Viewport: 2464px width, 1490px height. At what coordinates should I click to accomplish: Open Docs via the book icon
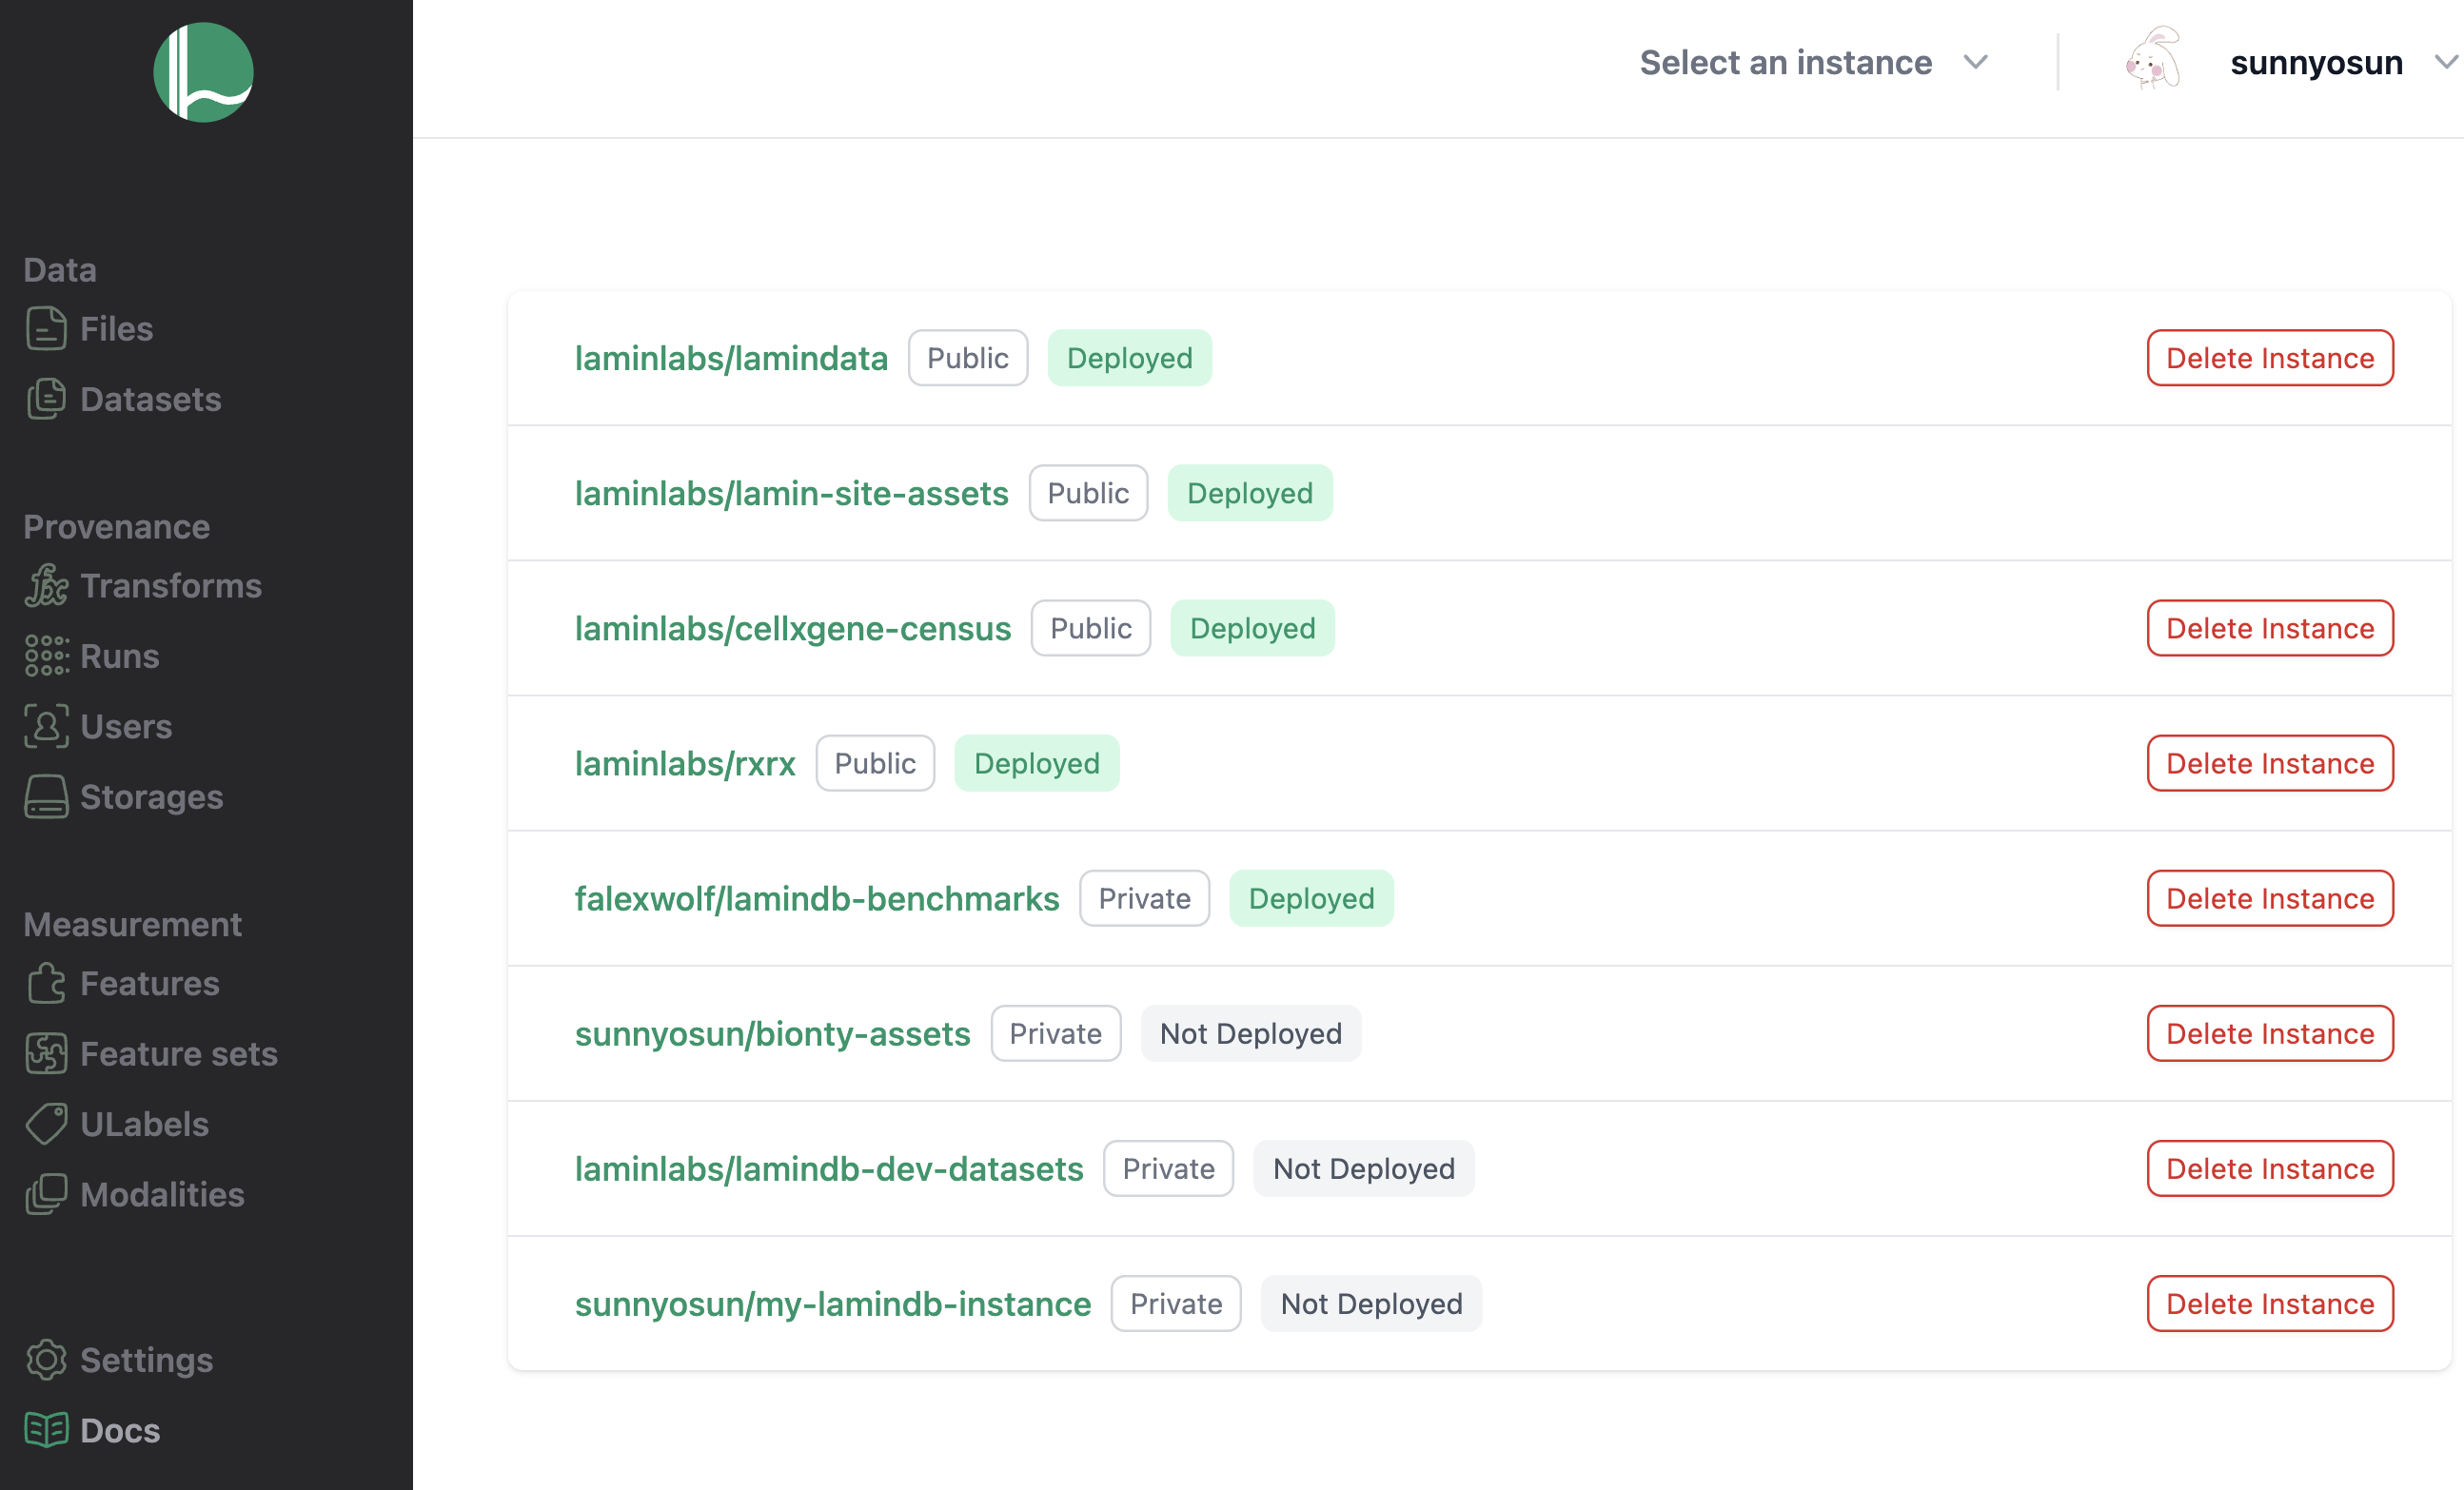(46, 1430)
